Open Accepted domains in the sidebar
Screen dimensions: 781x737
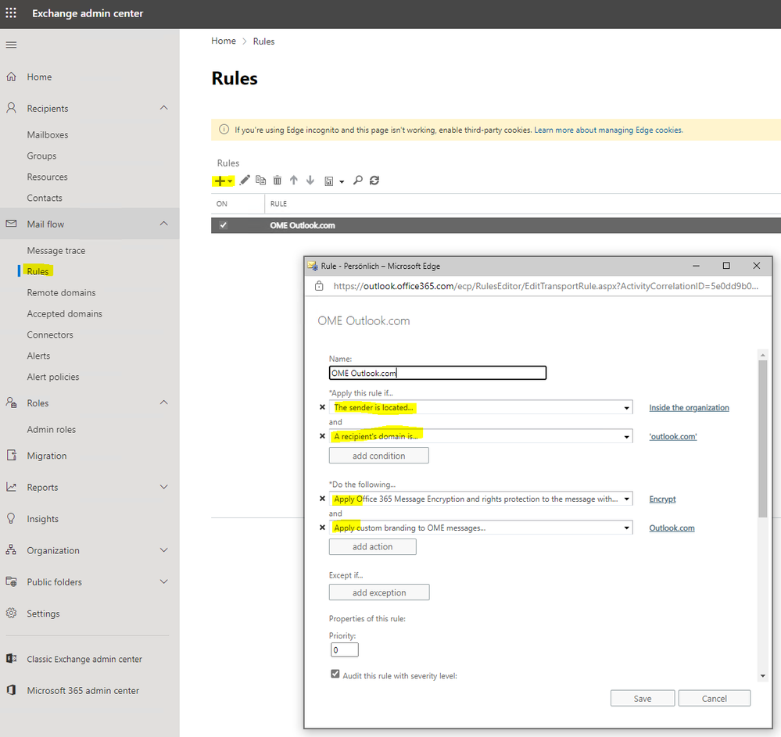pyautogui.click(x=64, y=313)
